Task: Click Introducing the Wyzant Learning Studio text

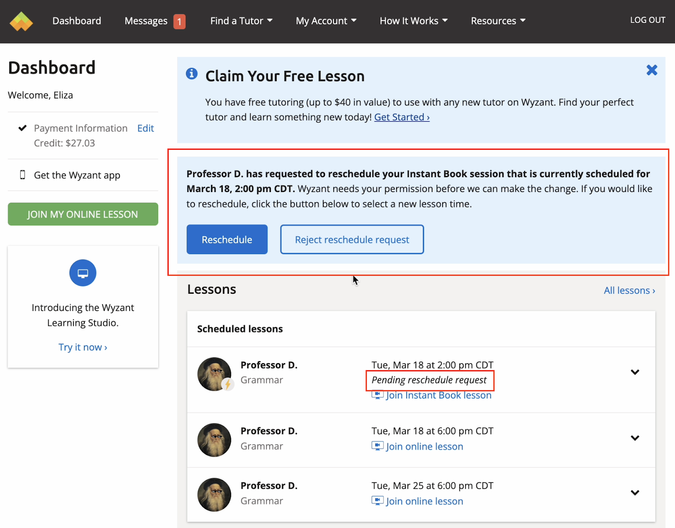Action: click(83, 315)
